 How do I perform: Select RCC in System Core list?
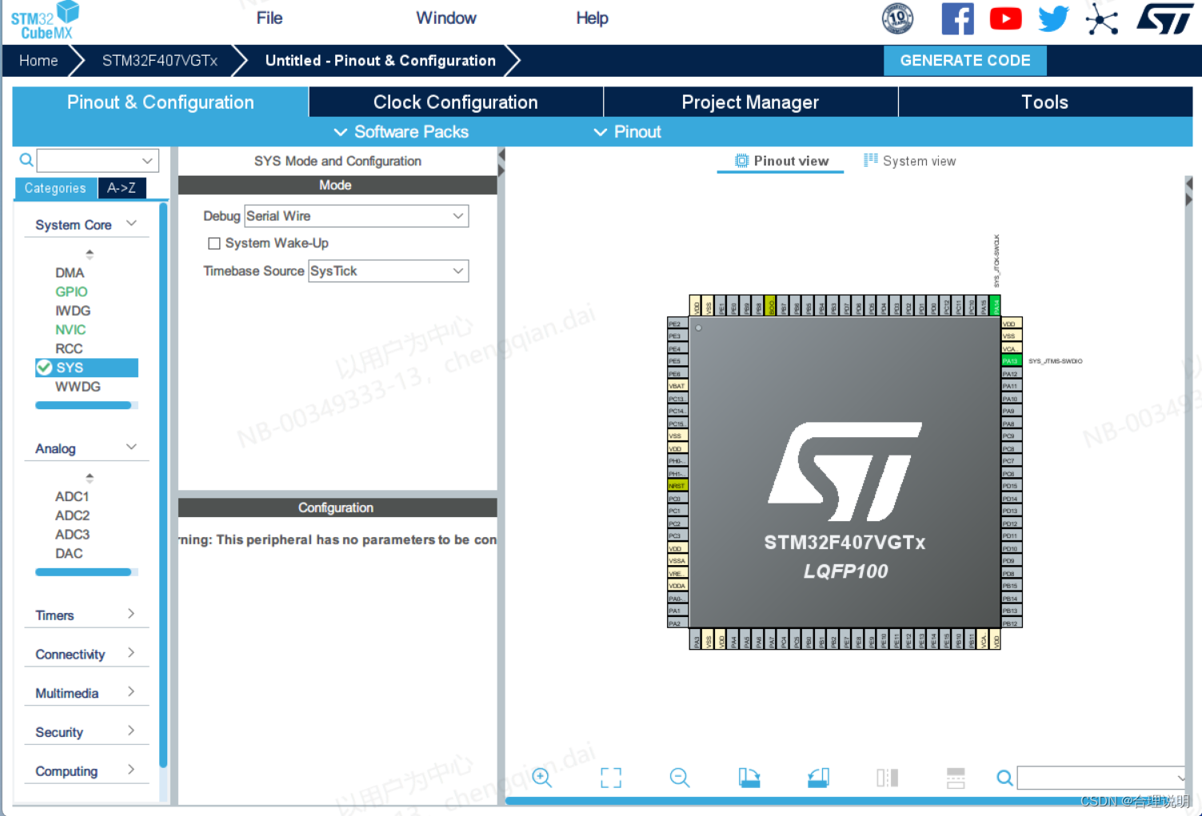pos(69,348)
